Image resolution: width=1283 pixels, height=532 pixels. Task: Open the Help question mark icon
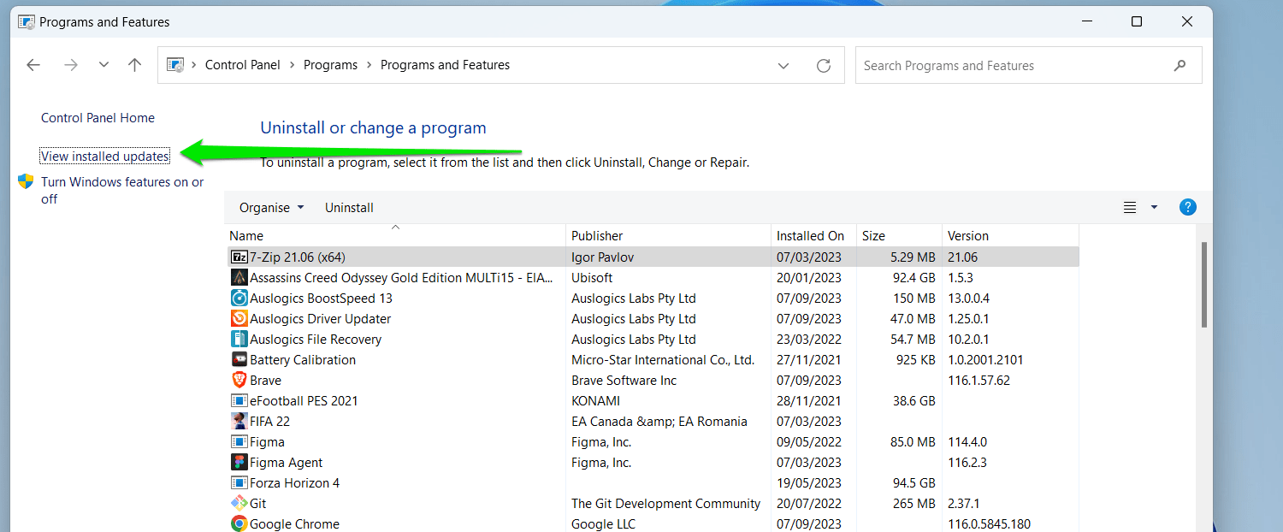[1187, 207]
